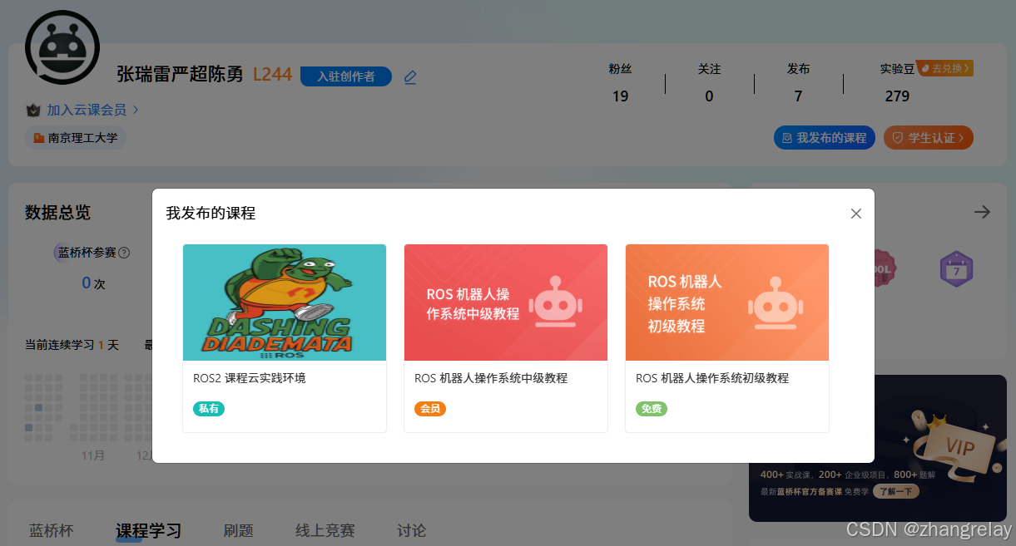The image size is (1016, 546).
Task: Switch to the 课程学习 tab
Action: point(148,530)
